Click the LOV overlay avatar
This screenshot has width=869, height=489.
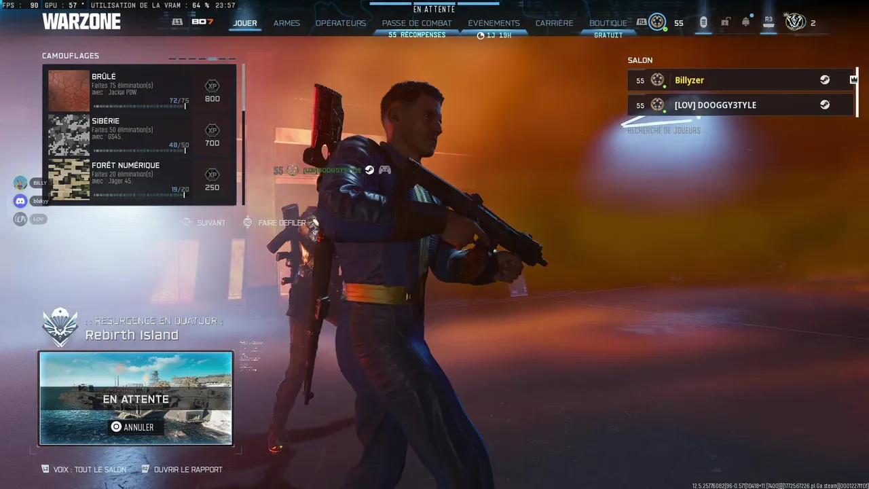pos(20,219)
